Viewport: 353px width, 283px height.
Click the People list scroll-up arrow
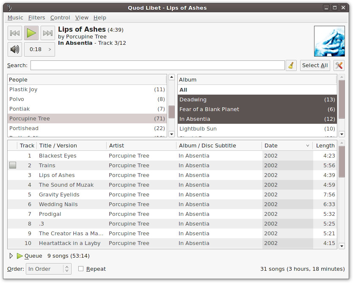tap(171, 77)
